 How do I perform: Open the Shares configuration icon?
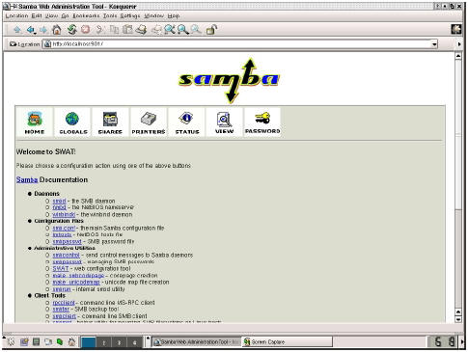[110, 122]
